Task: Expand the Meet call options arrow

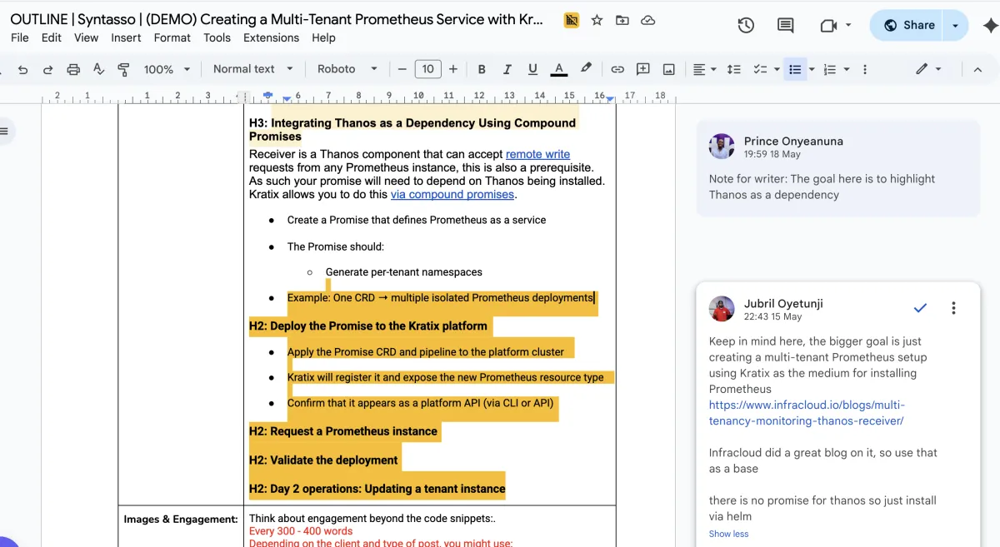Action: (848, 25)
